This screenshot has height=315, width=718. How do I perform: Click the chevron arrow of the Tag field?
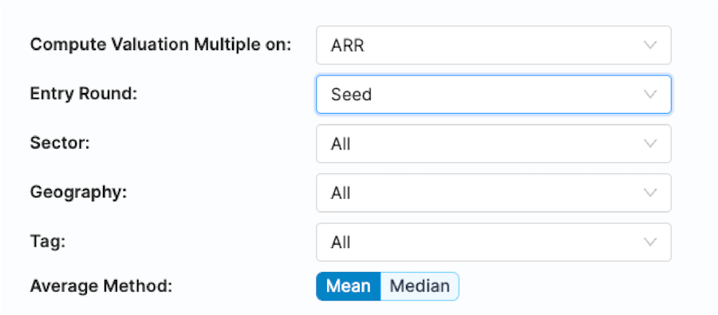tap(650, 242)
